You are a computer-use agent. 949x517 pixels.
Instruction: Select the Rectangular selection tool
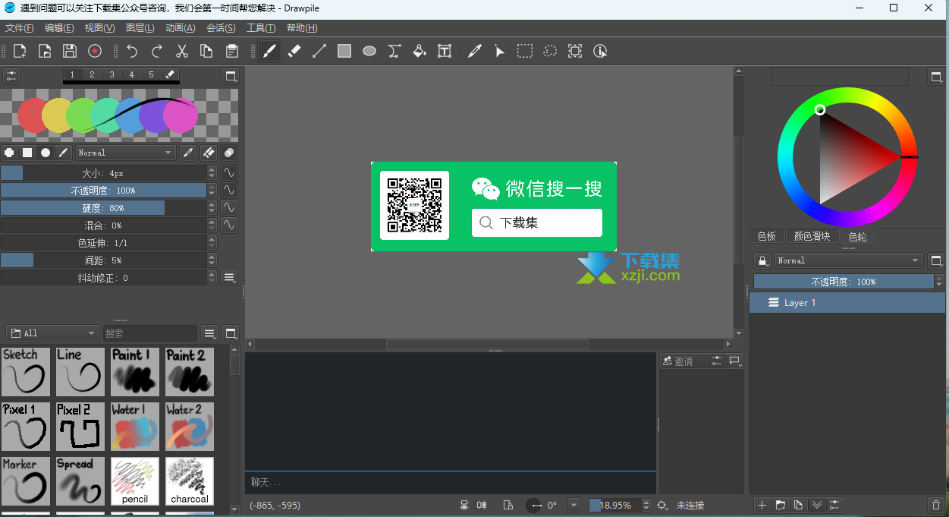coord(525,51)
